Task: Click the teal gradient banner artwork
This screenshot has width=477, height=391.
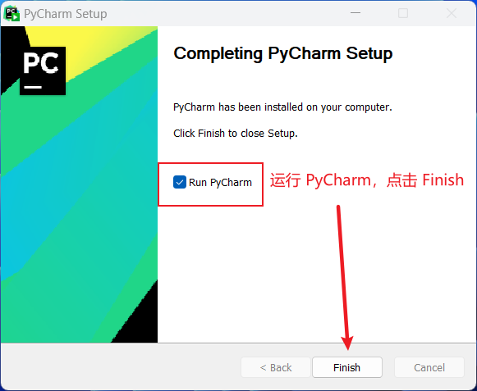Action: tap(79, 198)
